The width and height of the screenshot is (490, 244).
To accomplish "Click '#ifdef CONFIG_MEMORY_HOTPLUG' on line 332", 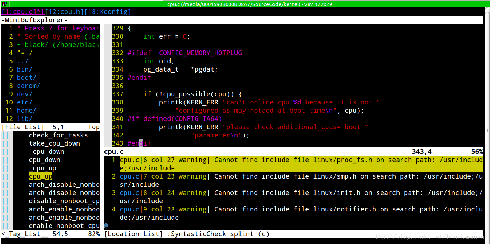I will point(185,53).
